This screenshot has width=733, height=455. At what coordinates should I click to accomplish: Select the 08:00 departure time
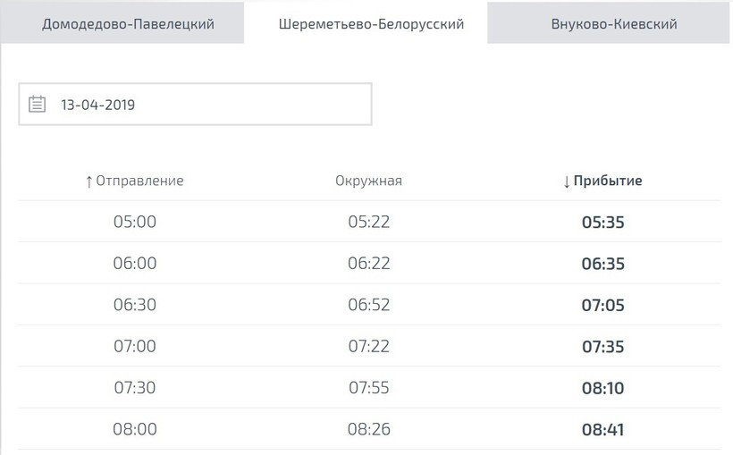[135, 429]
